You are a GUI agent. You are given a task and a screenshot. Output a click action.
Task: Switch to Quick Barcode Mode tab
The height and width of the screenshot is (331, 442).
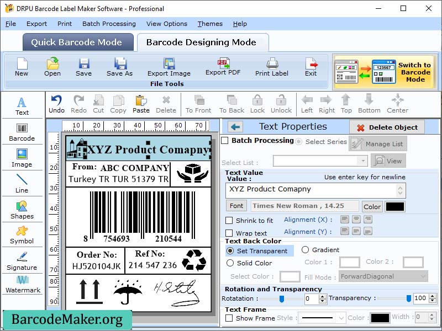(77, 42)
